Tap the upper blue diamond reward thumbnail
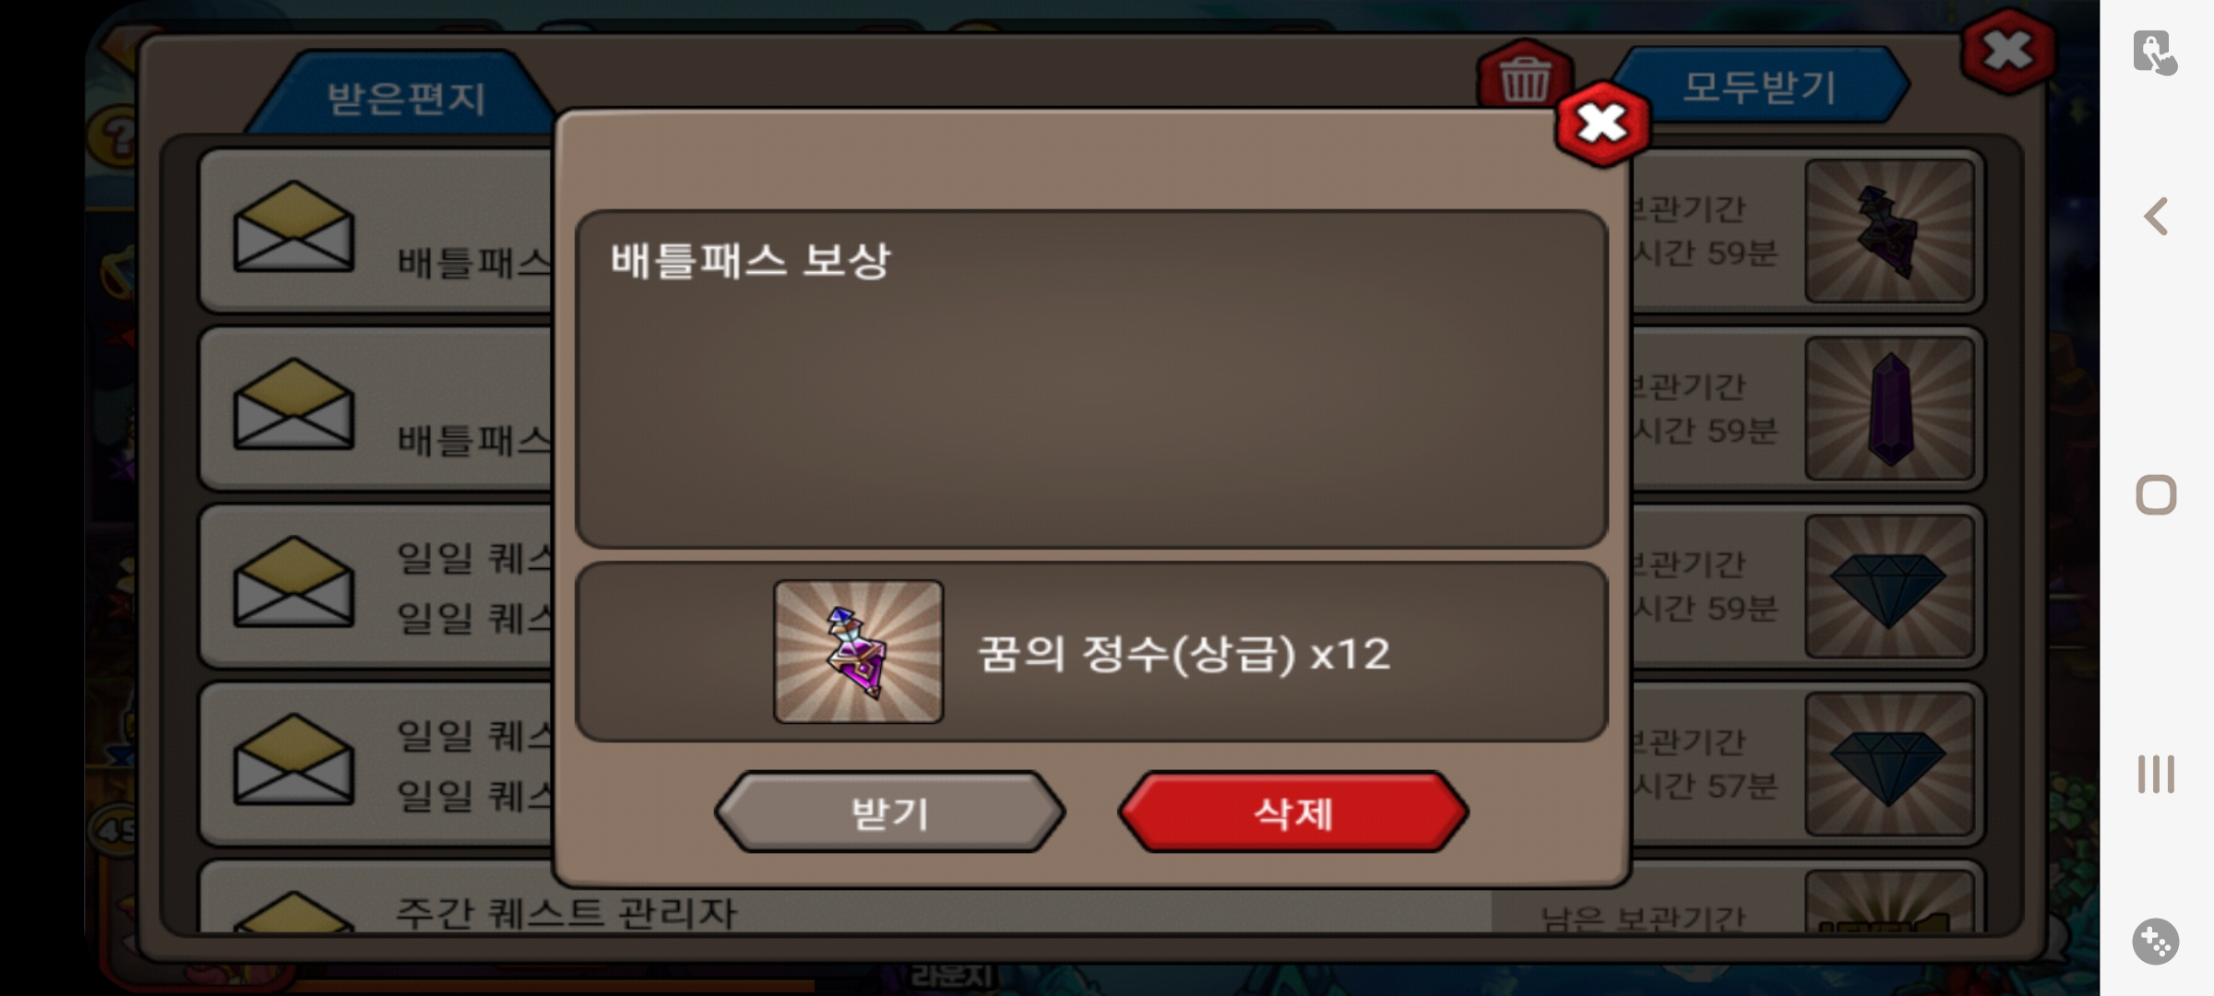 (x=1889, y=586)
